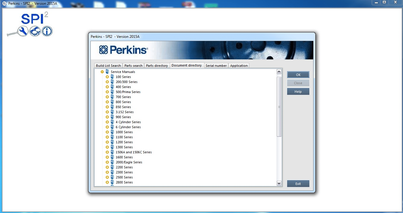Expand the 2300 Series node
Viewport: 403px width, 213px height.
(x=107, y=172)
